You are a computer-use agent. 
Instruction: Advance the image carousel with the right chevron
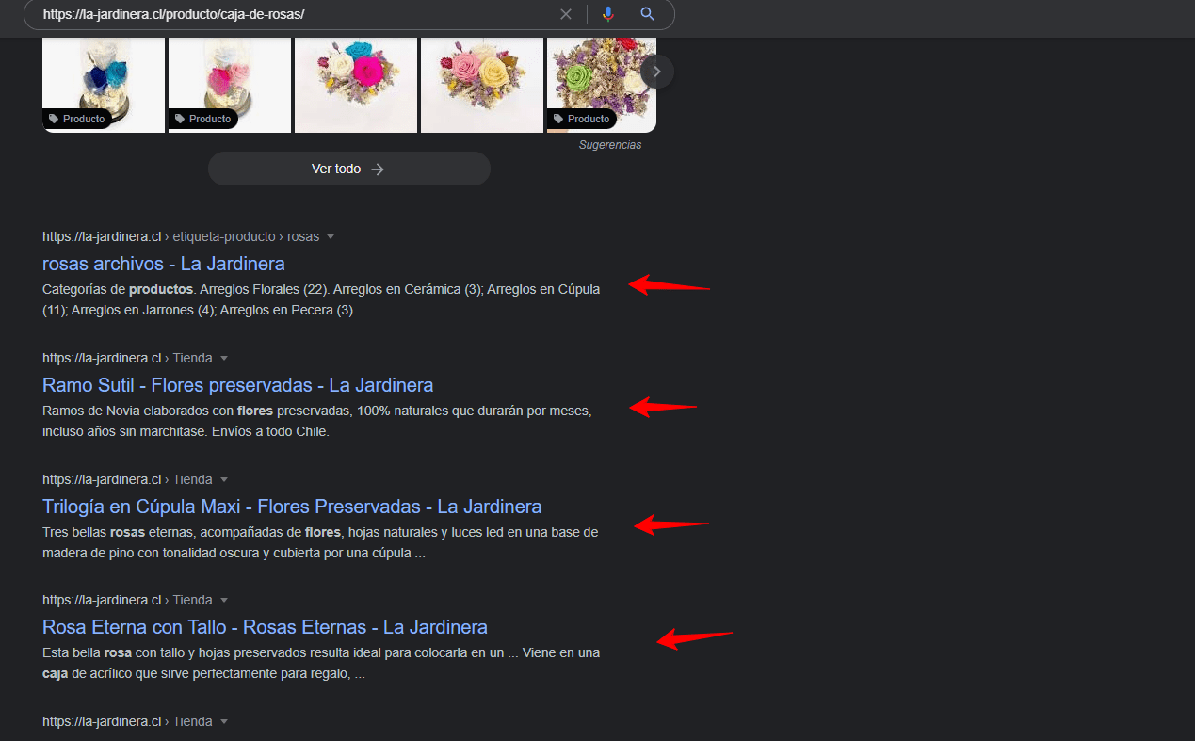click(657, 72)
